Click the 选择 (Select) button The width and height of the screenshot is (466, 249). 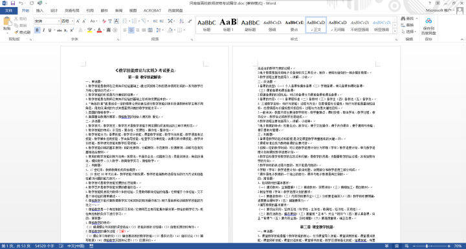click(408, 32)
